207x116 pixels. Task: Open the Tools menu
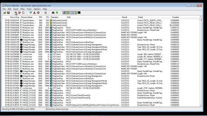[29, 9]
